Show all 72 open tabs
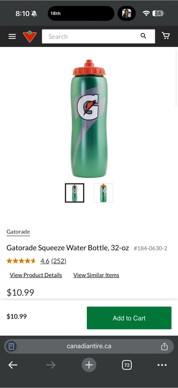178x388 pixels. coord(127,365)
